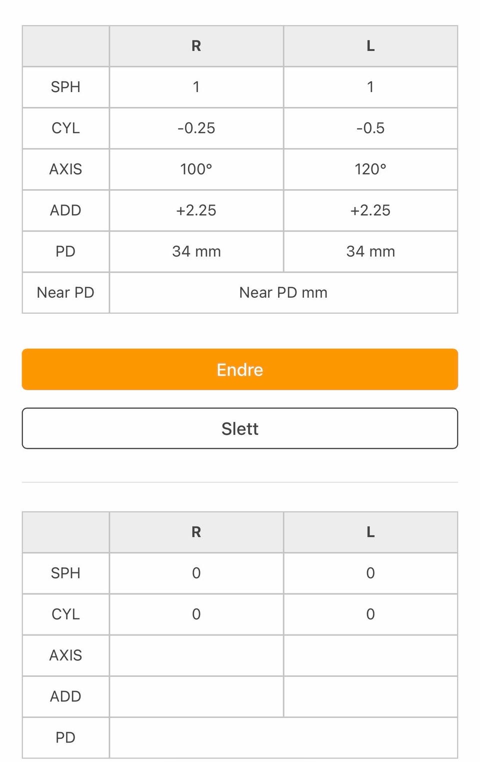Select left PD 34 mm cell
Viewport: 480px width, 762px height.
click(x=370, y=251)
